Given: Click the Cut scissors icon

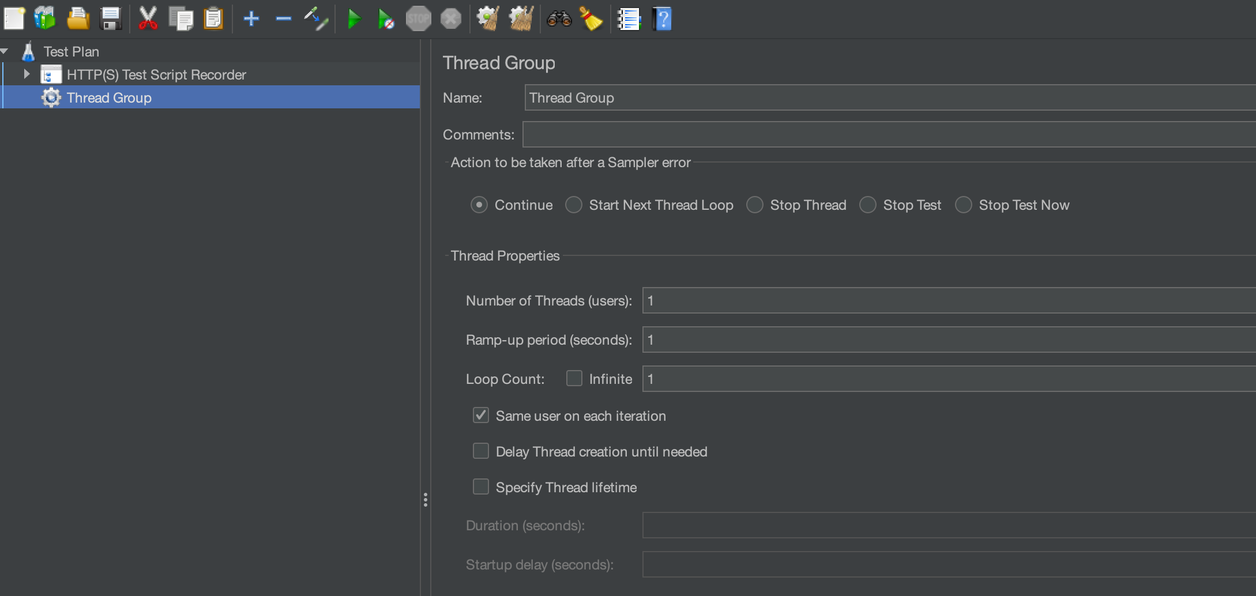Looking at the screenshot, I should point(148,19).
